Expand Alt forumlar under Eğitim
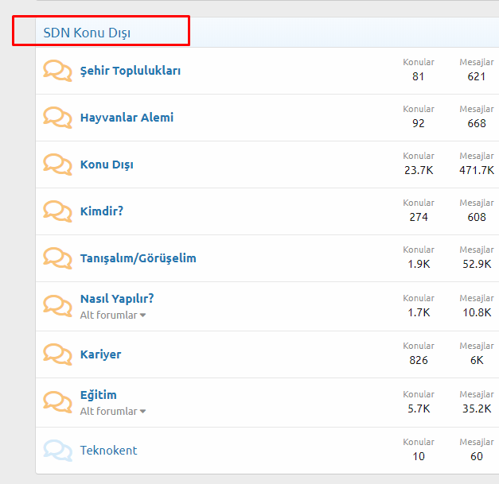 113,412
